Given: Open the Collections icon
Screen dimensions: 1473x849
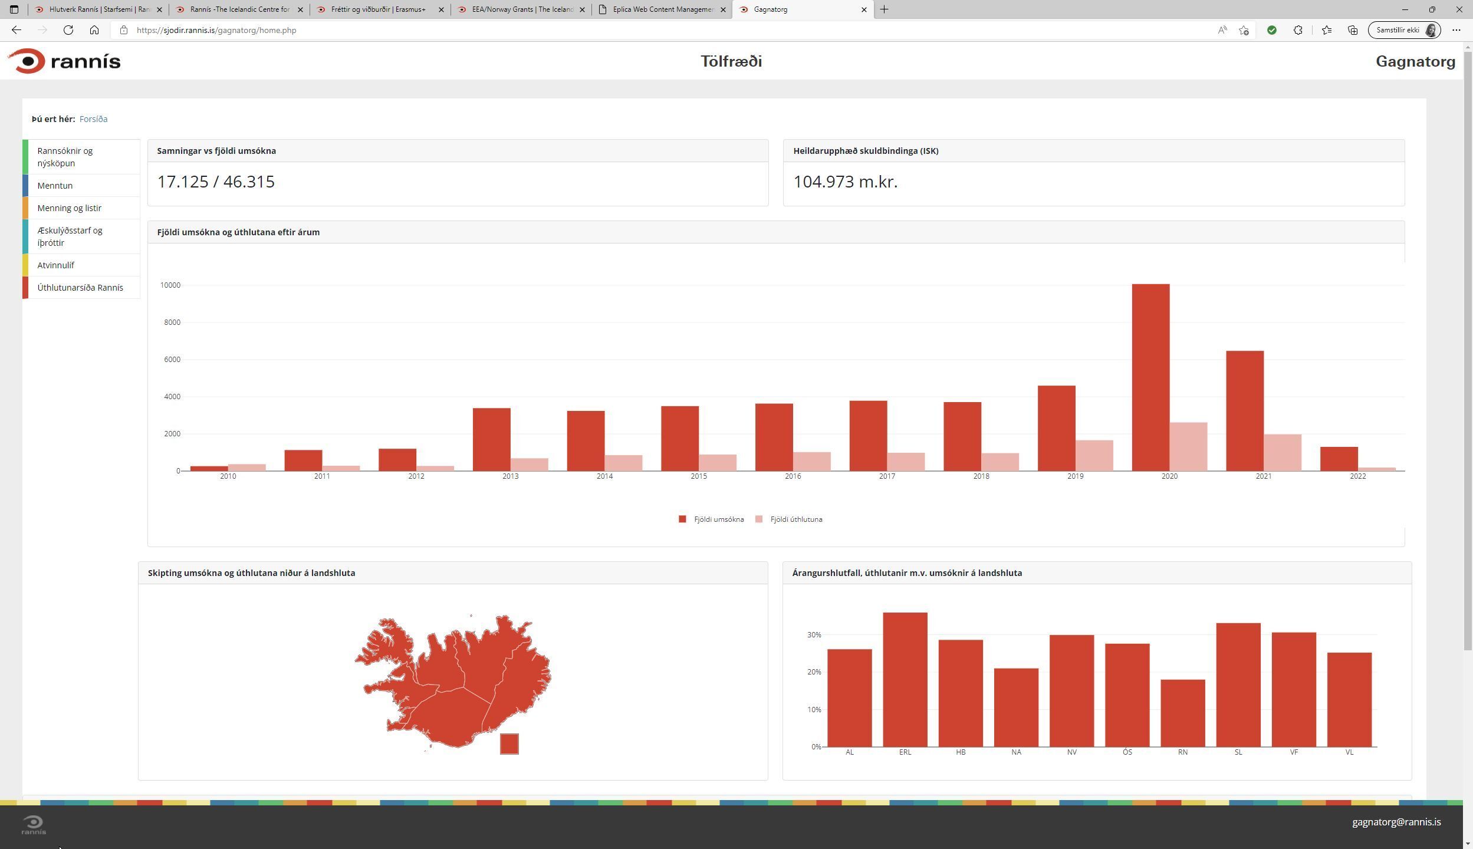Looking at the screenshot, I should 1353,30.
